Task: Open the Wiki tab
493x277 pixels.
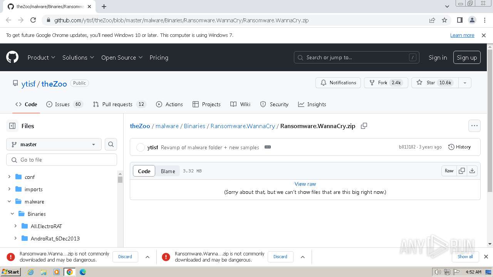Action: (x=240, y=104)
